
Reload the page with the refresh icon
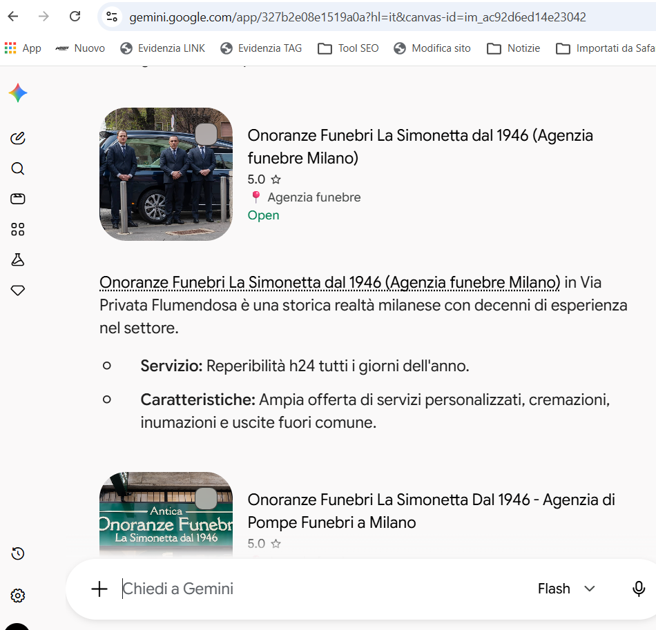click(75, 17)
